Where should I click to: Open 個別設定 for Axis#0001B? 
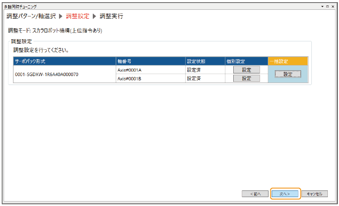click(246, 78)
